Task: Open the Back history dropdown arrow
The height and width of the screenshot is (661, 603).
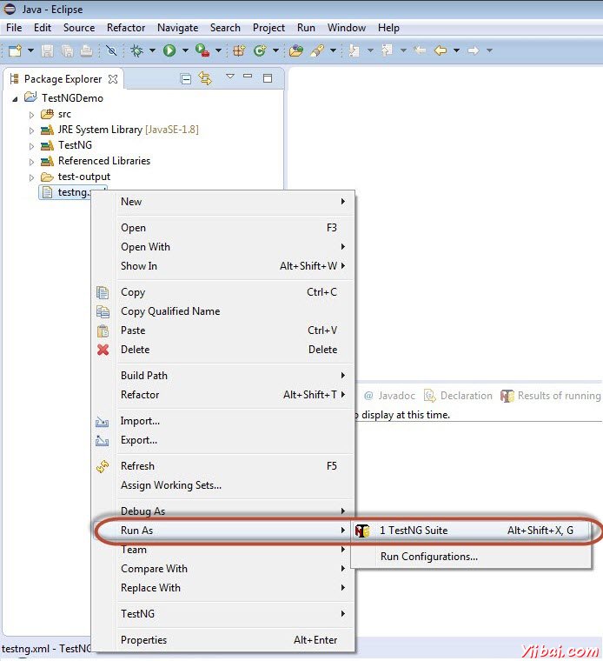Action: (456, 50)
